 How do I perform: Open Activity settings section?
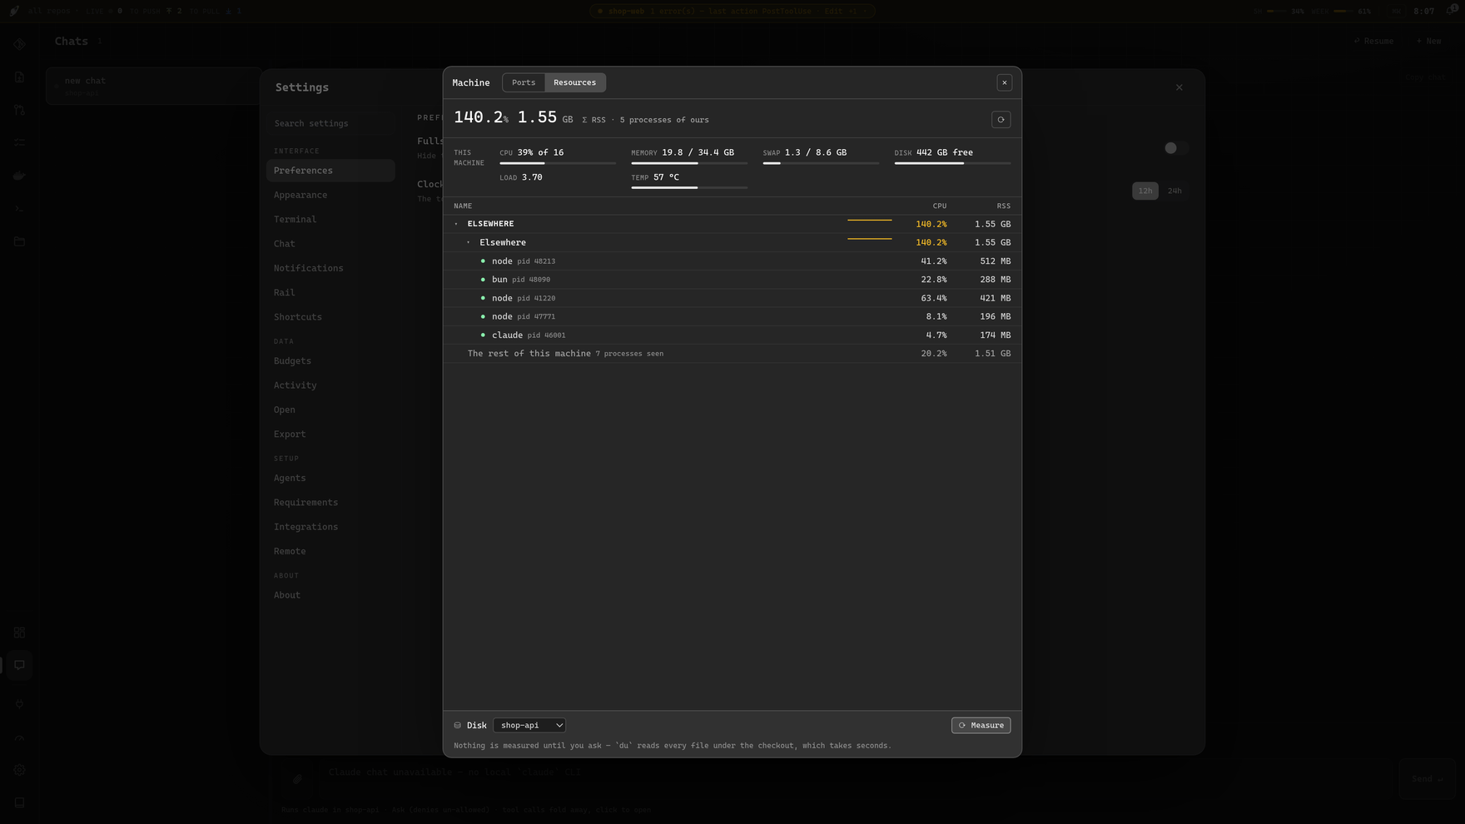tap(330, 385)
